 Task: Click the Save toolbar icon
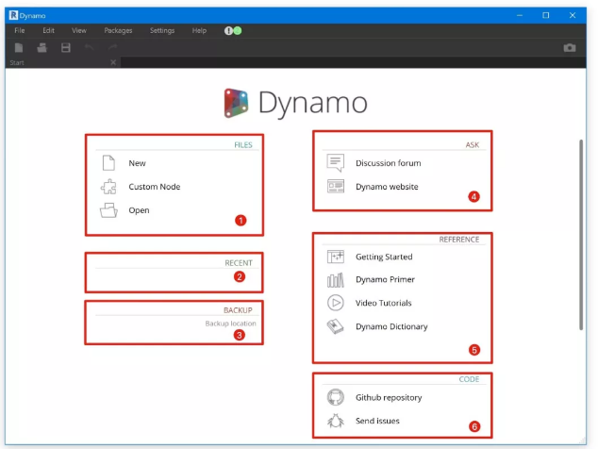pos(66,48)
